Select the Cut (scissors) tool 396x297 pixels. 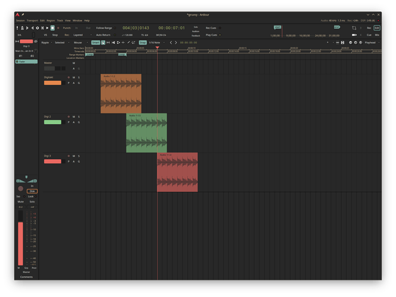(x=112, y=43)
